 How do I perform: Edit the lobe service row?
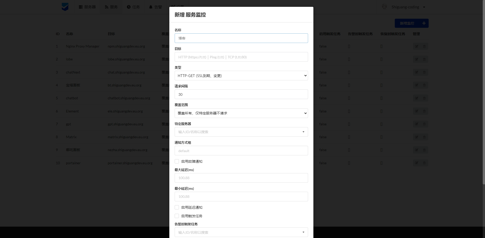tap(417, 59)
